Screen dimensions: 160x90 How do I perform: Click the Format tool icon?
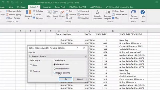[x=67, y=14]
